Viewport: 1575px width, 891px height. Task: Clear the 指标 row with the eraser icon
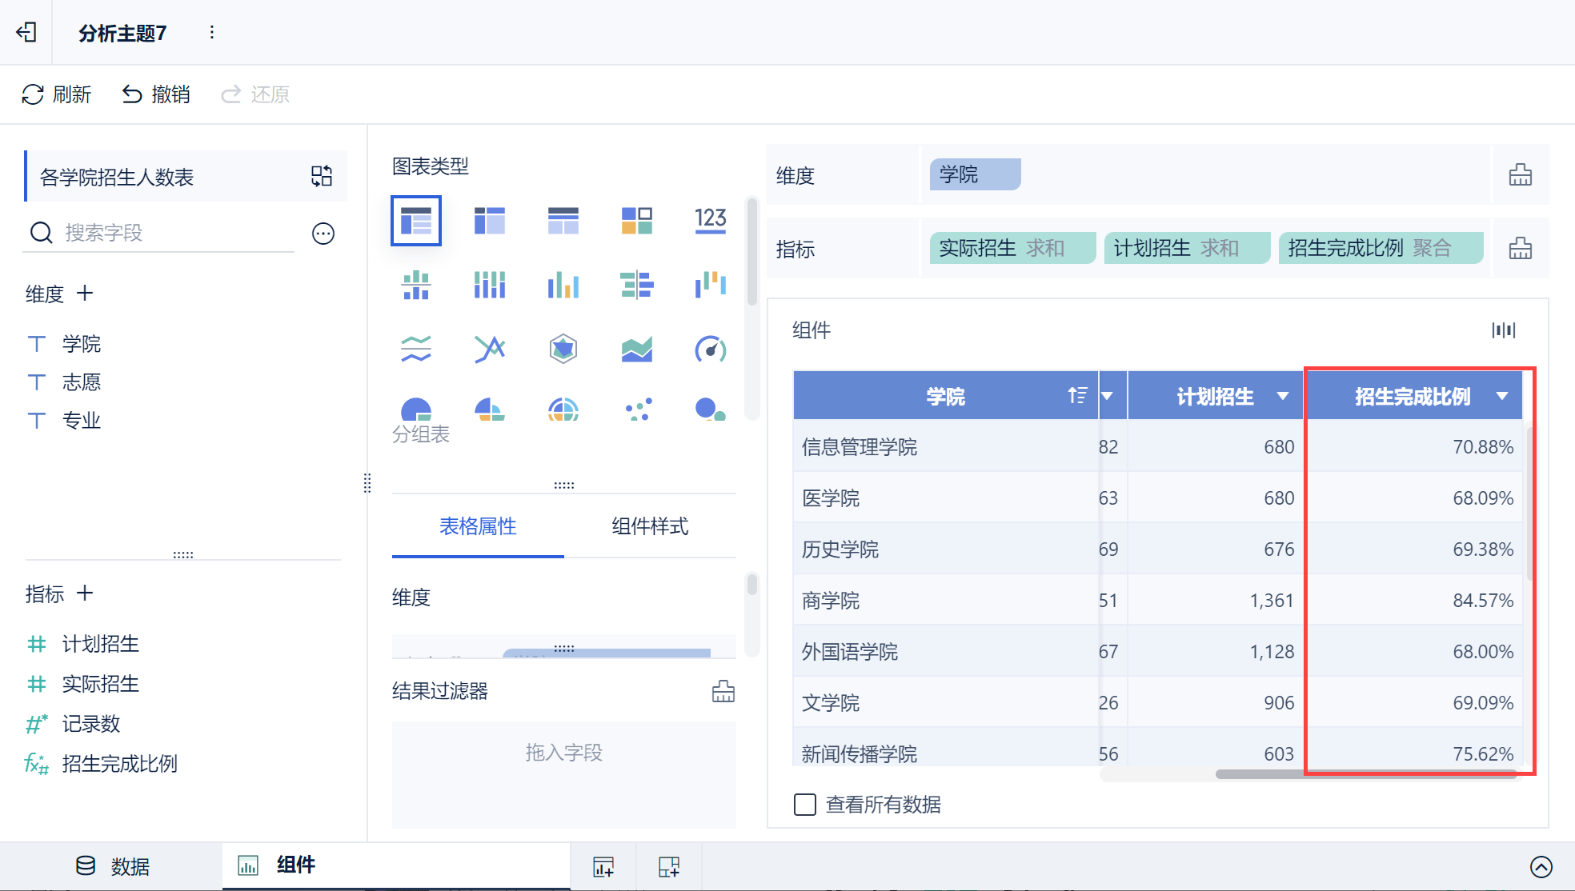point(1520,249)
